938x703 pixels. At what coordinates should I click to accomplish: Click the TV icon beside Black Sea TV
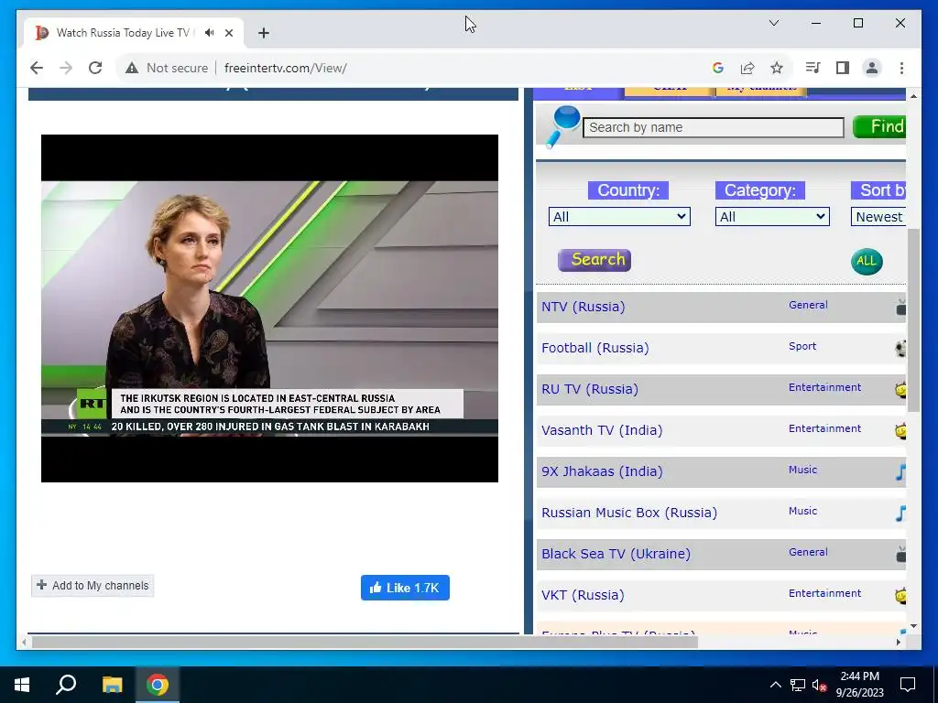click(x=901, y=554)
